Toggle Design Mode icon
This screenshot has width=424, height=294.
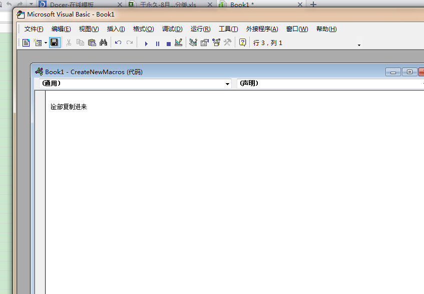point(179,43)
